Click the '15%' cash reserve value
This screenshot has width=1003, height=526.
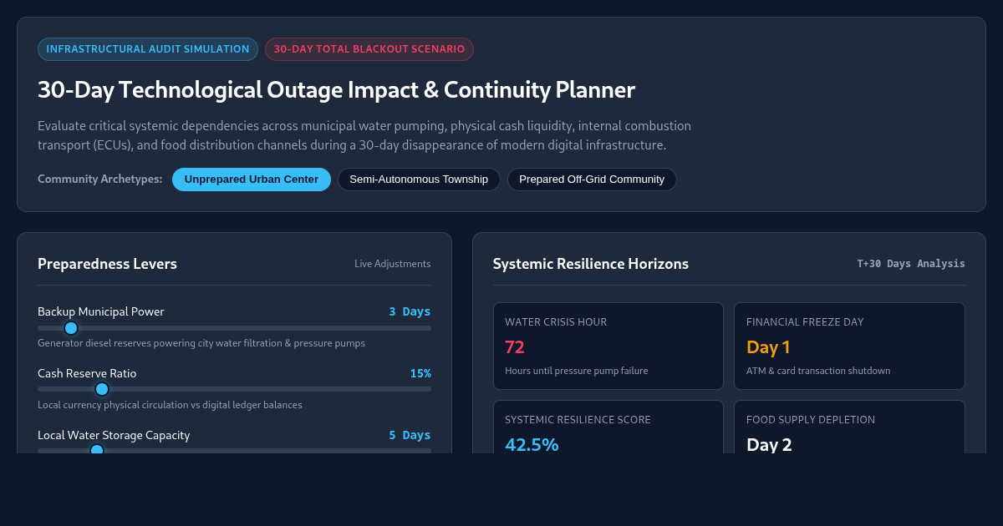tap(420, 373)
